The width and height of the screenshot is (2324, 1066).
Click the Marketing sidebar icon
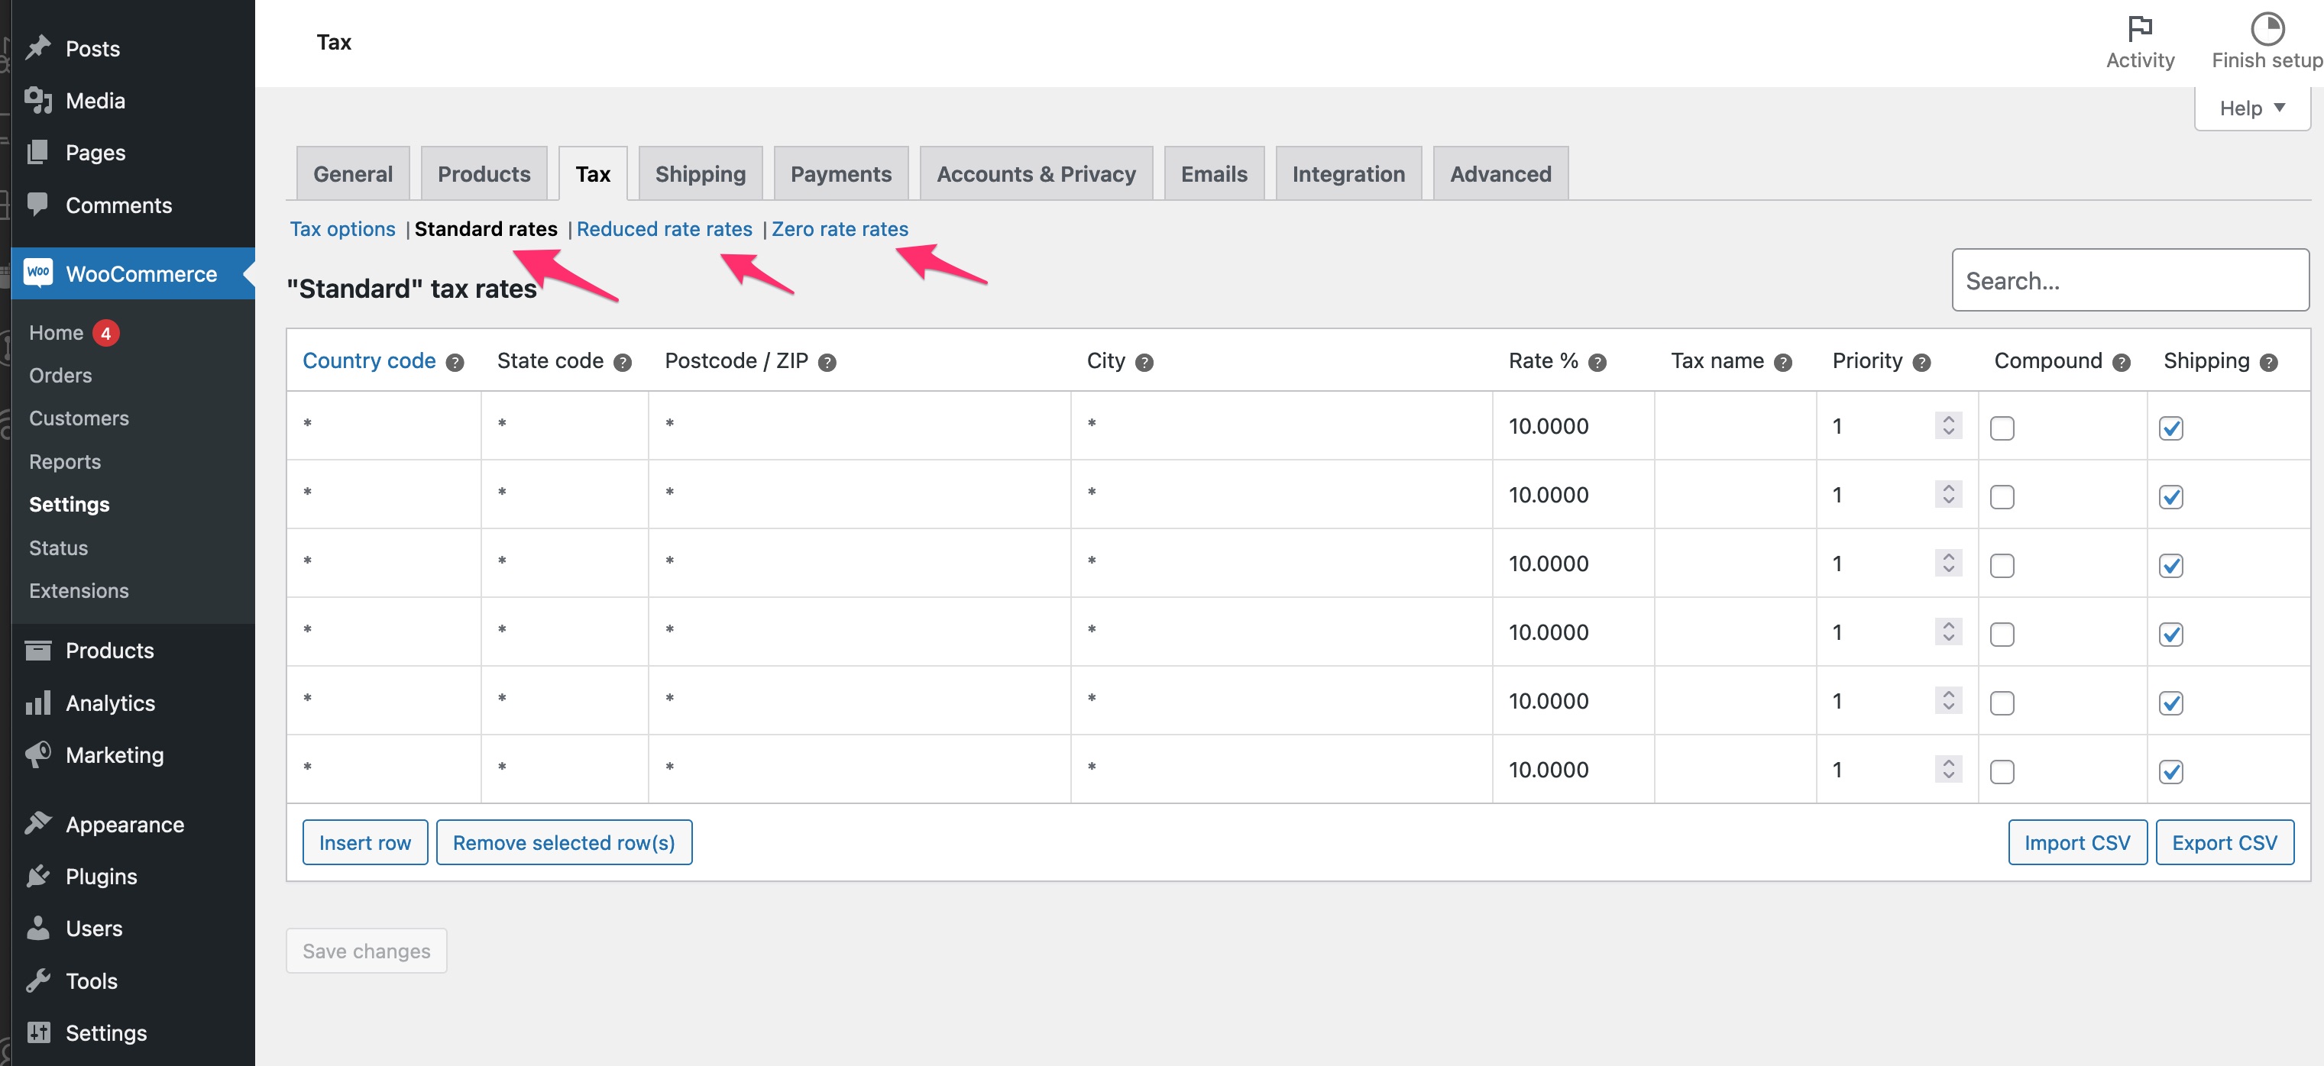point(38,757)
